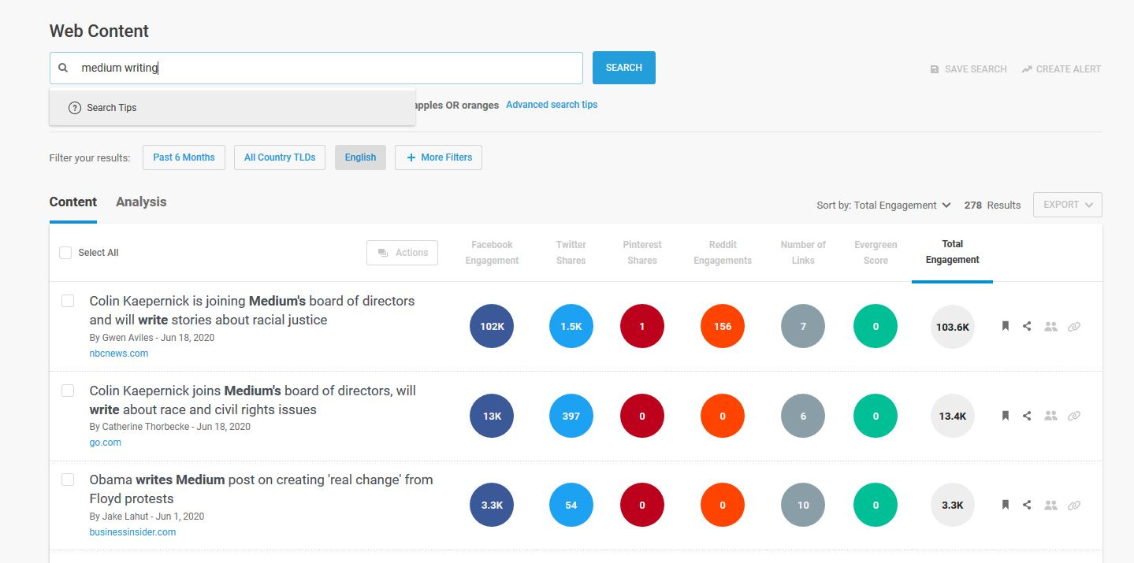Screen dimensions: 1134x563
Task: Click the magnifier icon in search box
Action: pyautogui.click(x=64, y=68)
